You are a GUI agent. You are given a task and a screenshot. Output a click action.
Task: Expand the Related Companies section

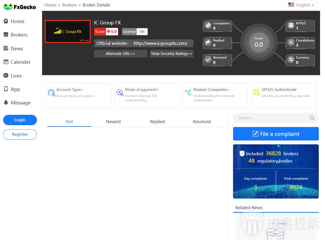(x=211, y=90)
